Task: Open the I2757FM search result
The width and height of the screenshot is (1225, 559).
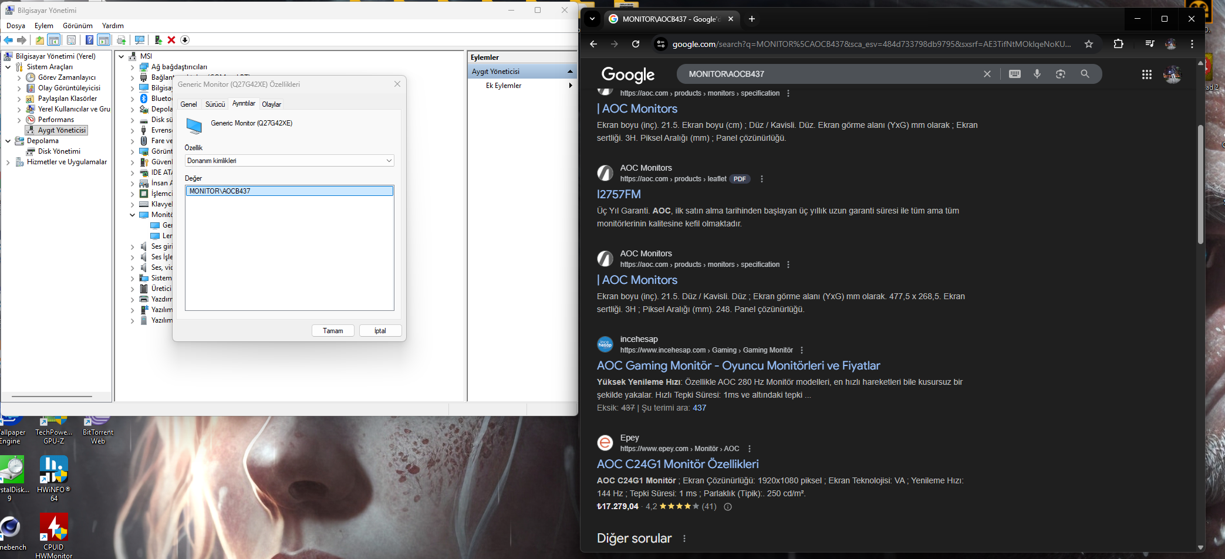Action: tap(619, 194)
